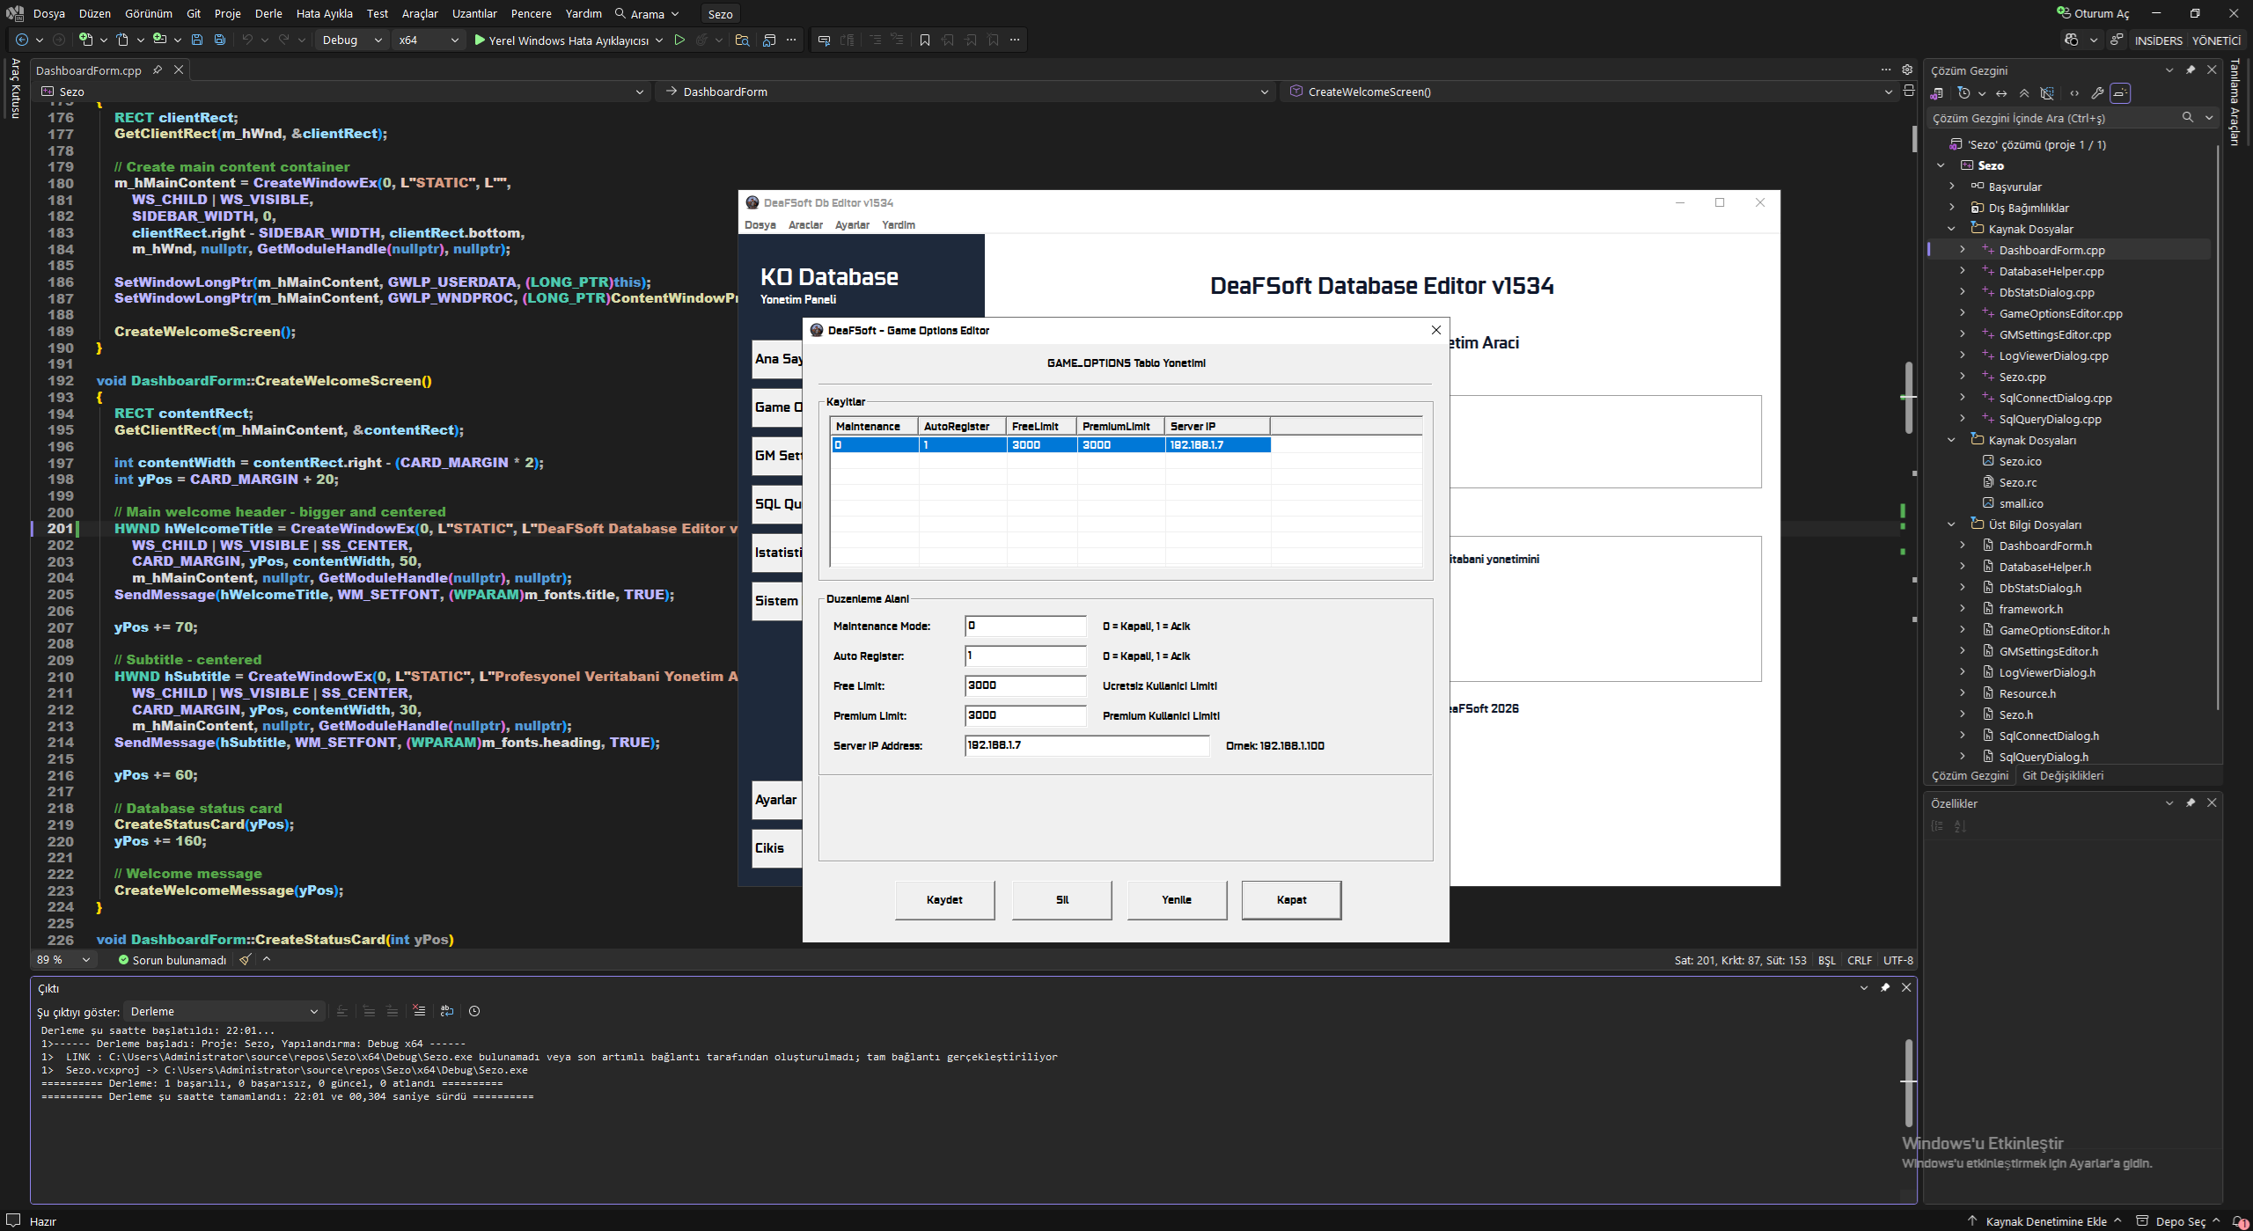
Task: Save all files with the toolbar icon
Action: point(220,40)
